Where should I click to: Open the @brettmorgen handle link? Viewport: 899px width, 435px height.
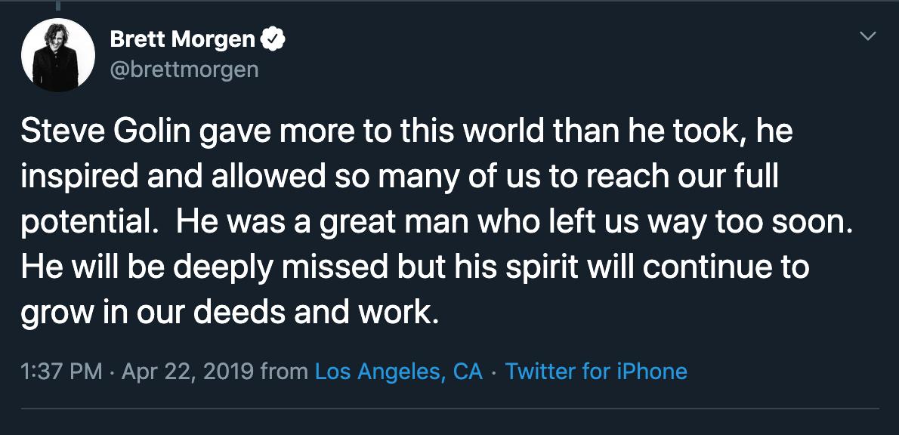tap(184, 69)
